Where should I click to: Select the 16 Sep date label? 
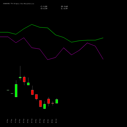point(7,121)
